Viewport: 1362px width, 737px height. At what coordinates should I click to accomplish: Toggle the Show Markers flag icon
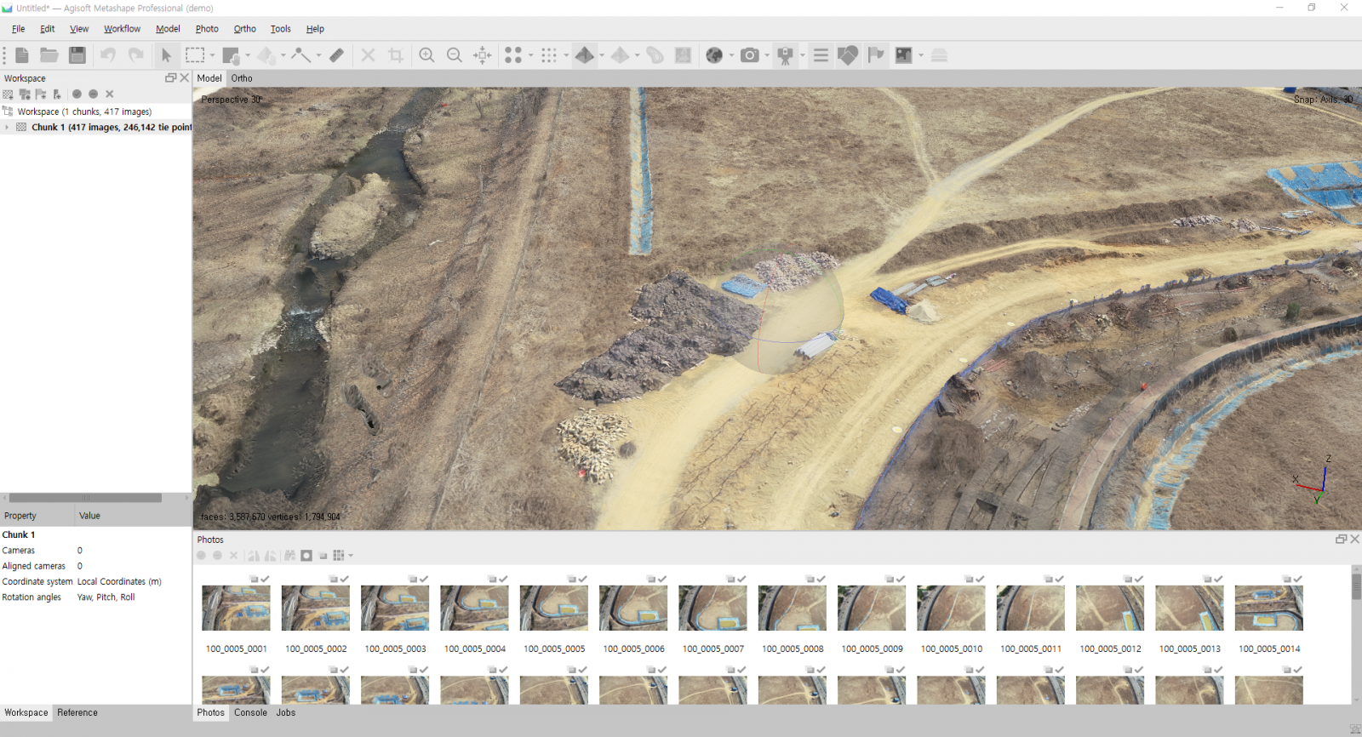[x=876, y=55]
